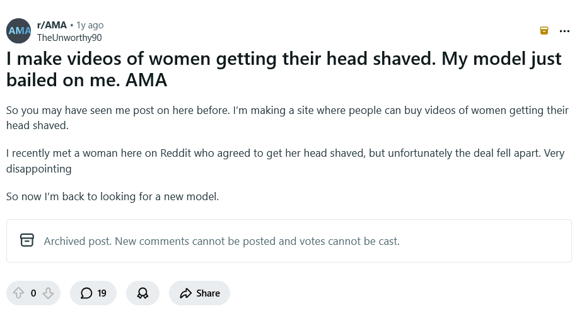Click the paragraph starting "So you may have seen"
The width and height of the screenshot is (577, 311).
[287, 118]
